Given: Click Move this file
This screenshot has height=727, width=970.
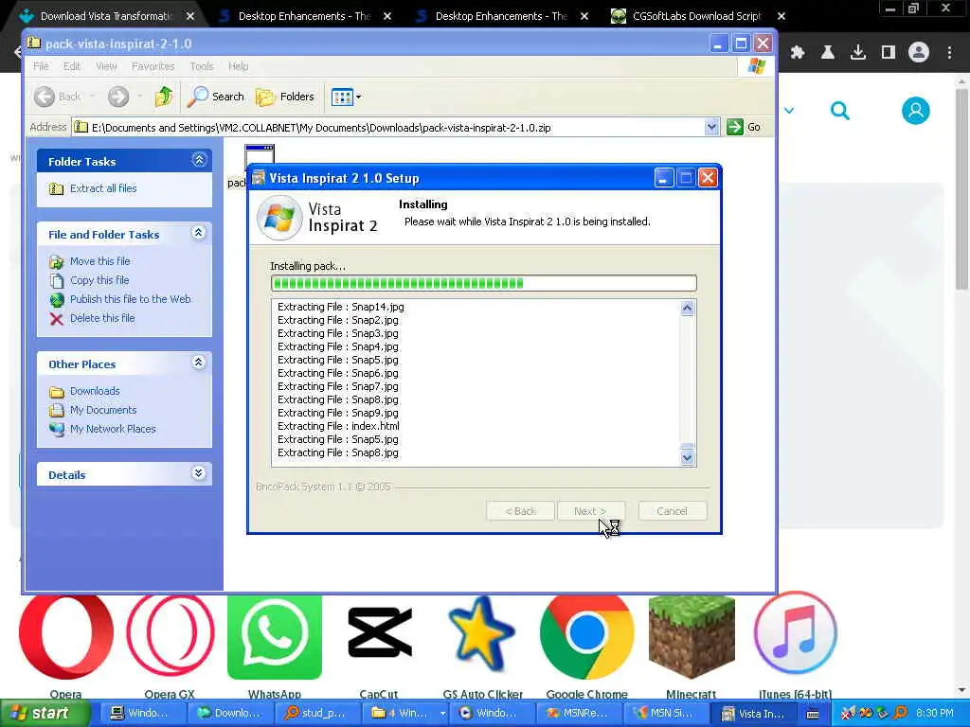Looking at the screenshot, I should 99,261.
